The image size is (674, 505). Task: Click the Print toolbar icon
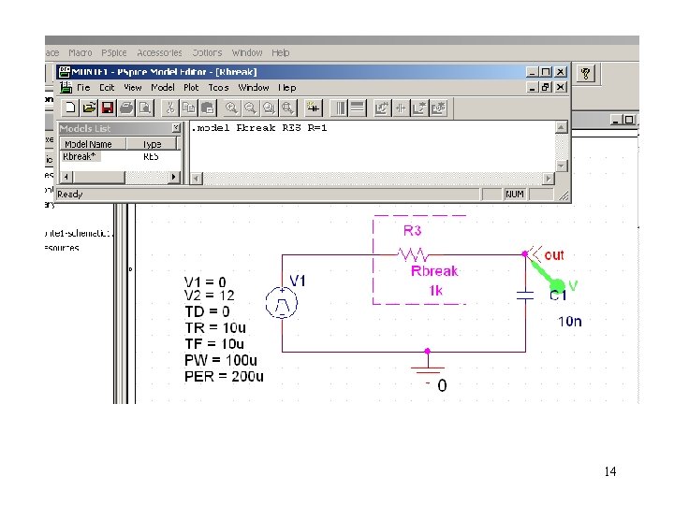click(x=126, y=108)
